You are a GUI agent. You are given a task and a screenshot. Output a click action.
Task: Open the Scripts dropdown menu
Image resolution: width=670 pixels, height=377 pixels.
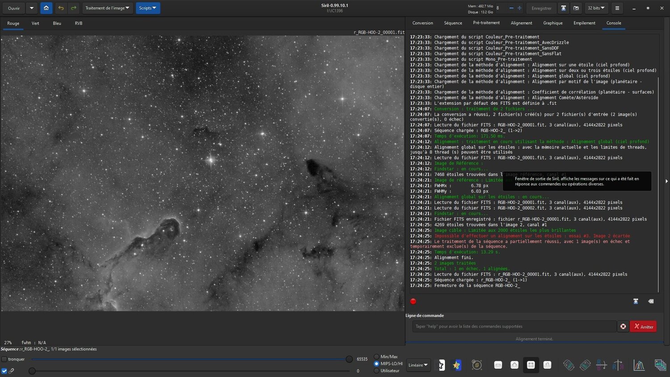148,8
